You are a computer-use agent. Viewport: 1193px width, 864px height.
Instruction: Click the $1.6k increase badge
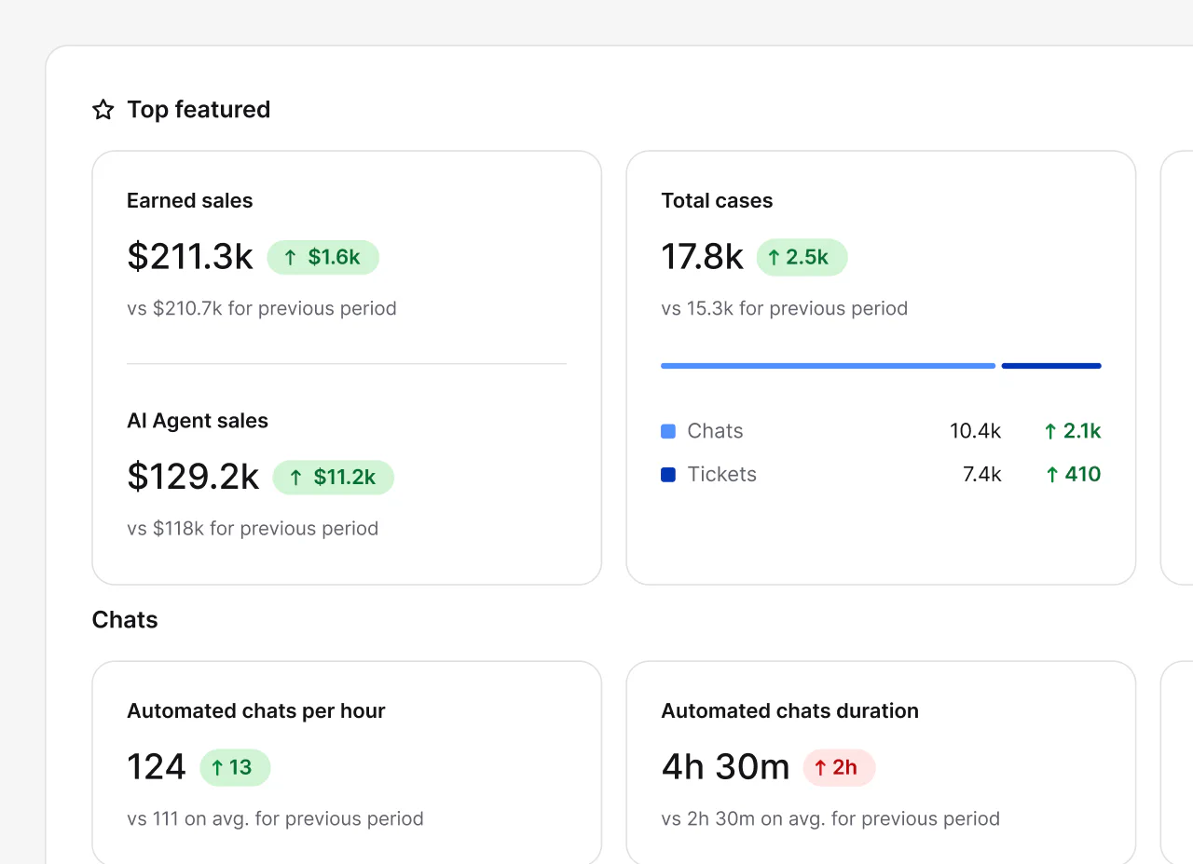[x=322, y=257]
